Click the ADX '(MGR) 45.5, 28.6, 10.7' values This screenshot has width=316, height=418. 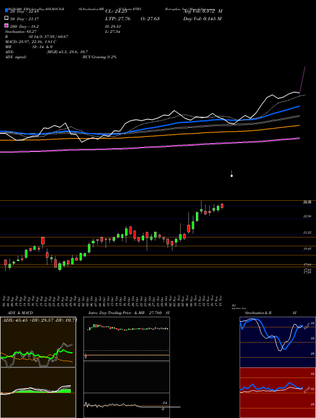pos(67,52)
